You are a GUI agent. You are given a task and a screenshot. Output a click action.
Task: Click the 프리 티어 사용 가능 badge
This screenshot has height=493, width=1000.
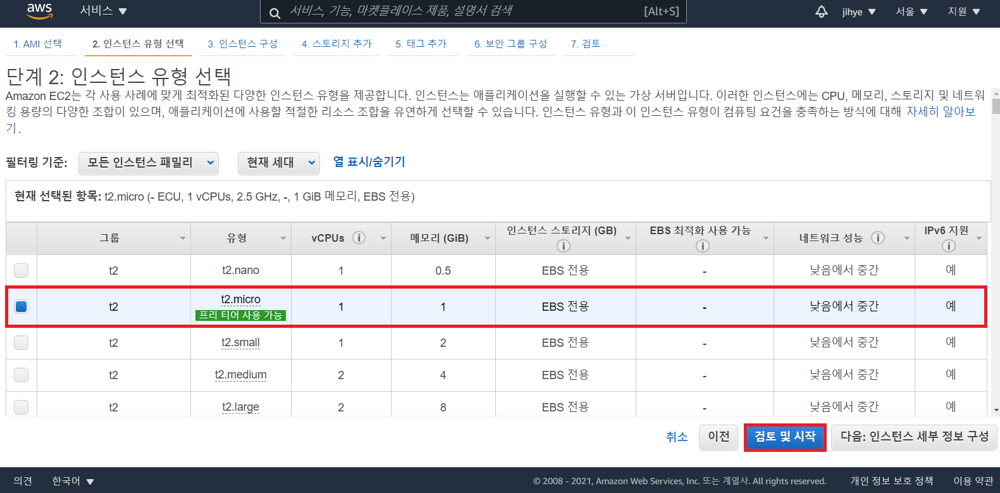[x=240, y=315]
